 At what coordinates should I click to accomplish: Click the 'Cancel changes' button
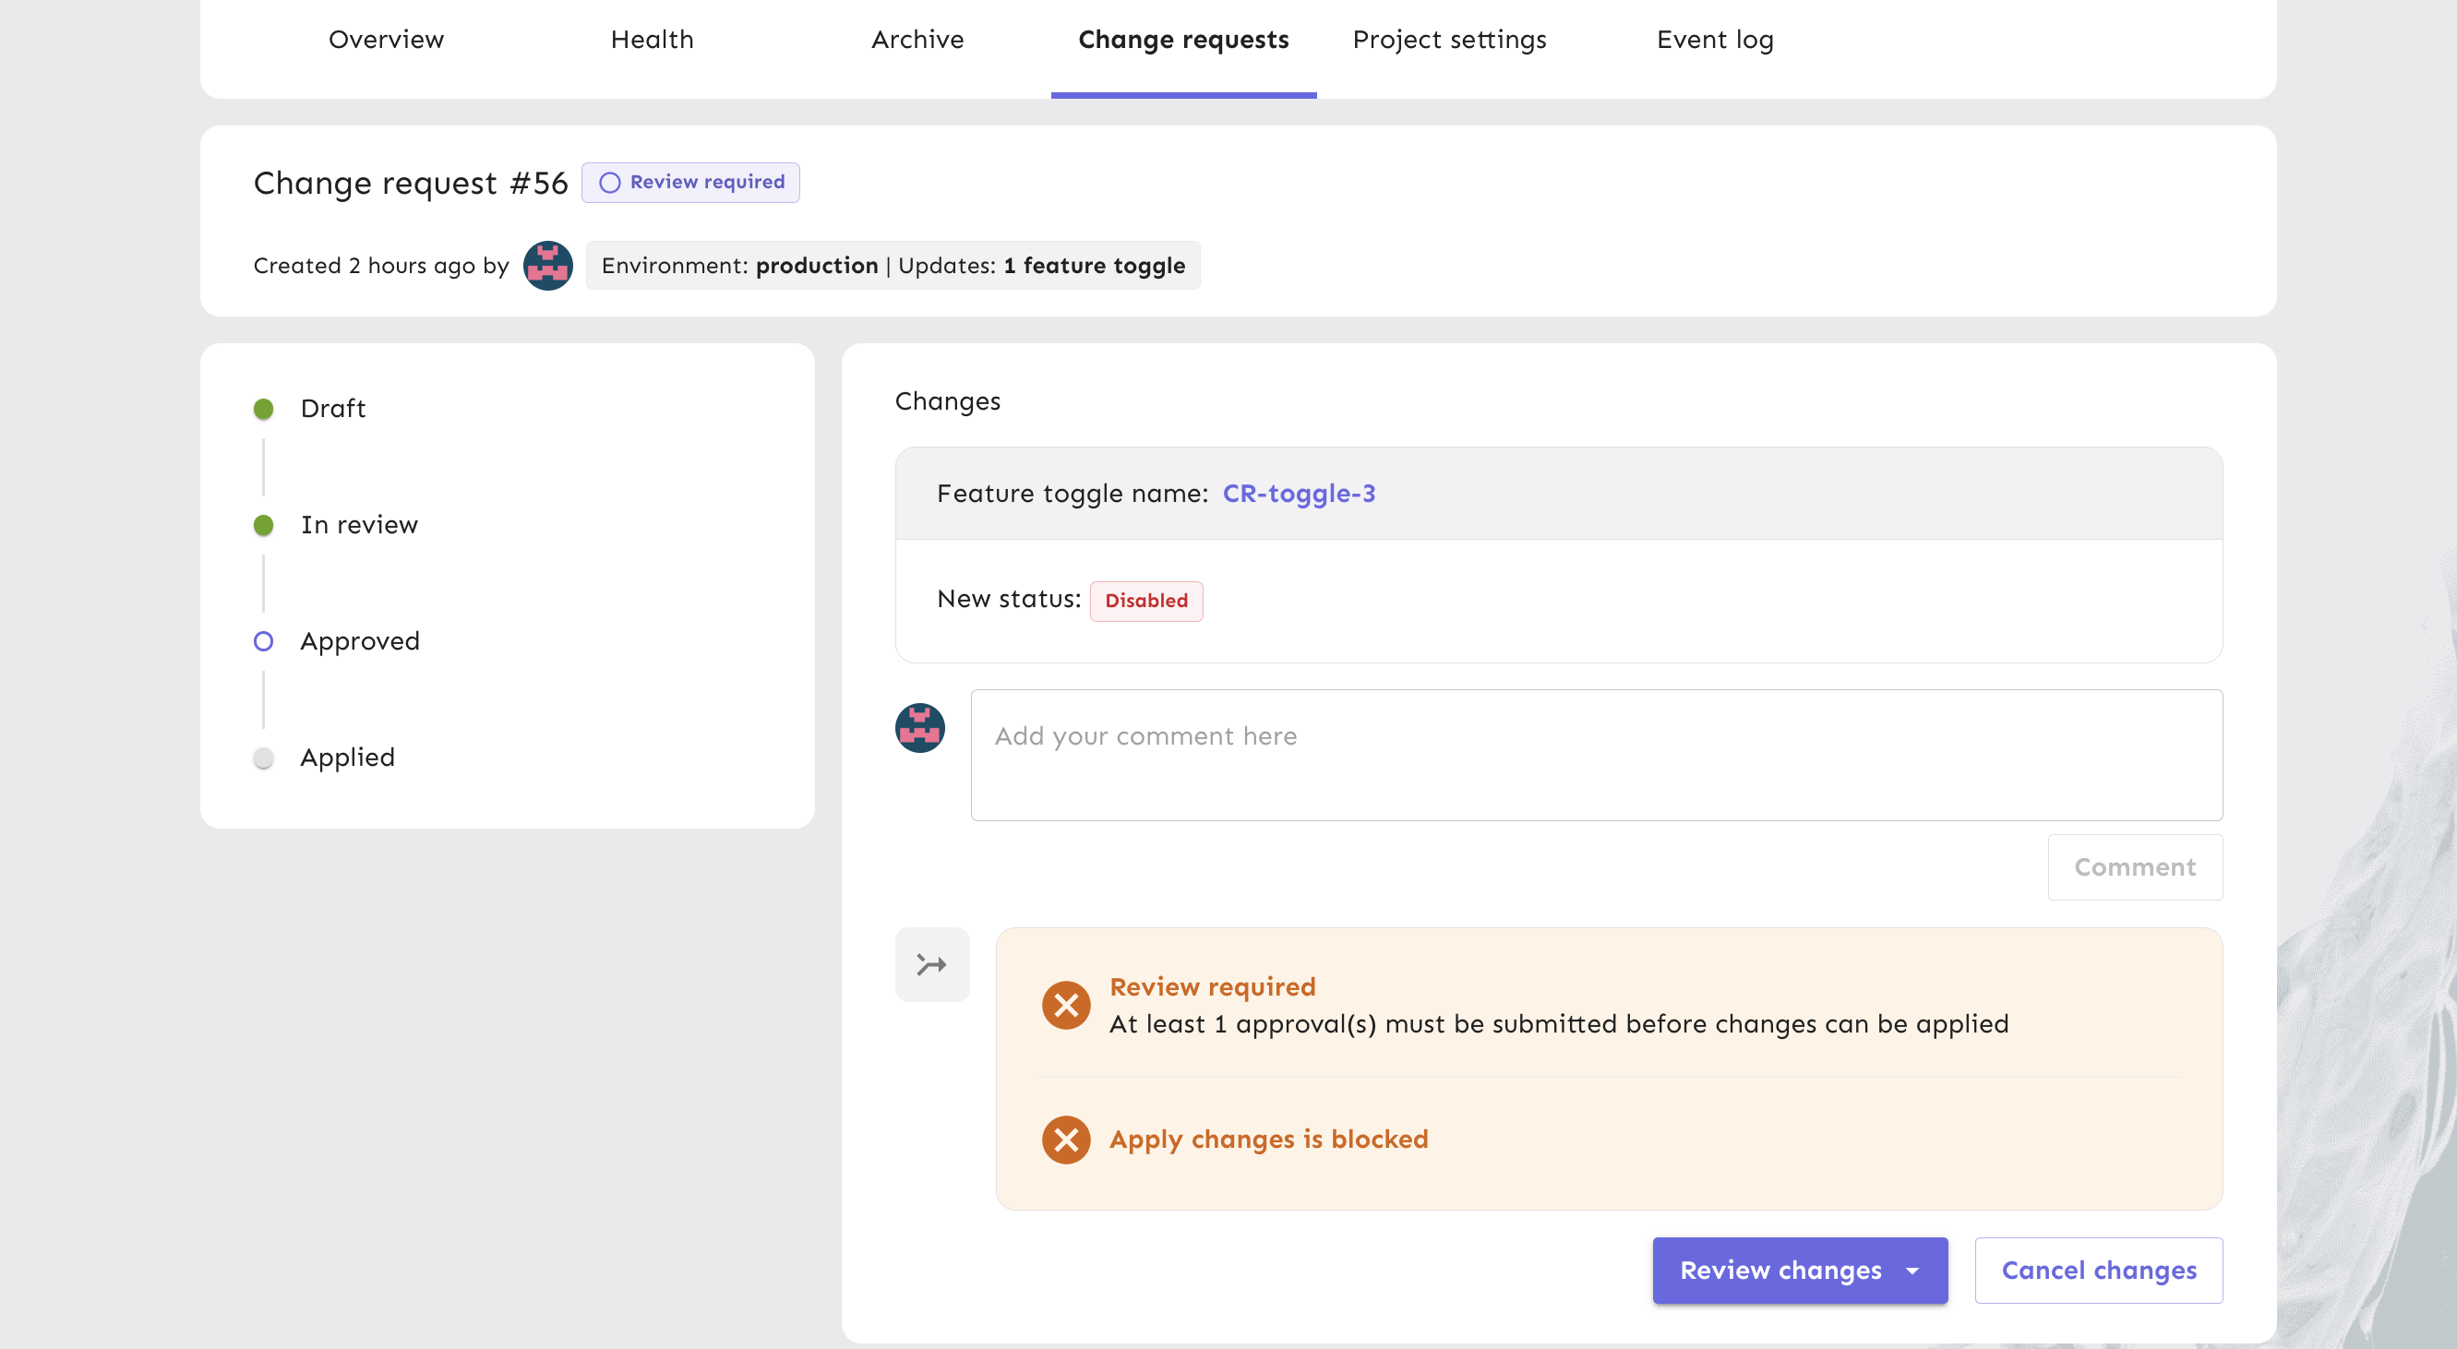tap(2100, 1270)
